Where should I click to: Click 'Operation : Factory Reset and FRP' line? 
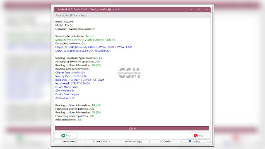click(75, 29)
